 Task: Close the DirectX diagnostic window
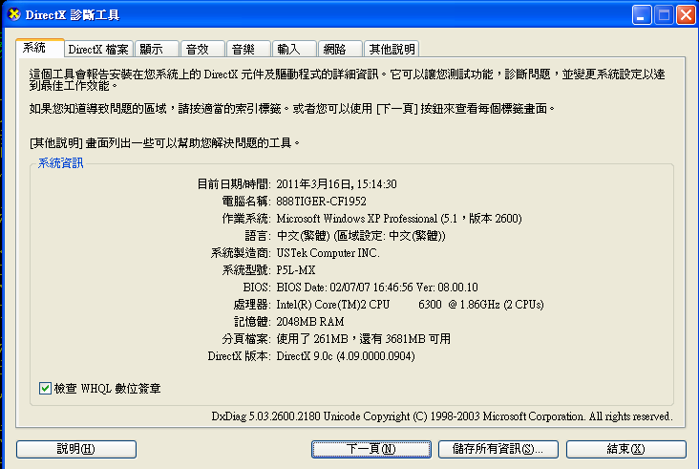click(686, 15)
